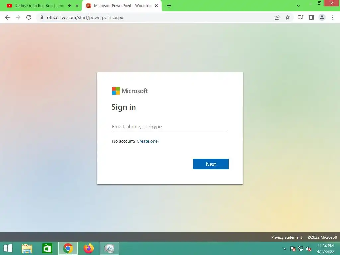Click the Email, phone, or Skype field
The height and width of the screenshot is (255, 340).
(170, 127)
